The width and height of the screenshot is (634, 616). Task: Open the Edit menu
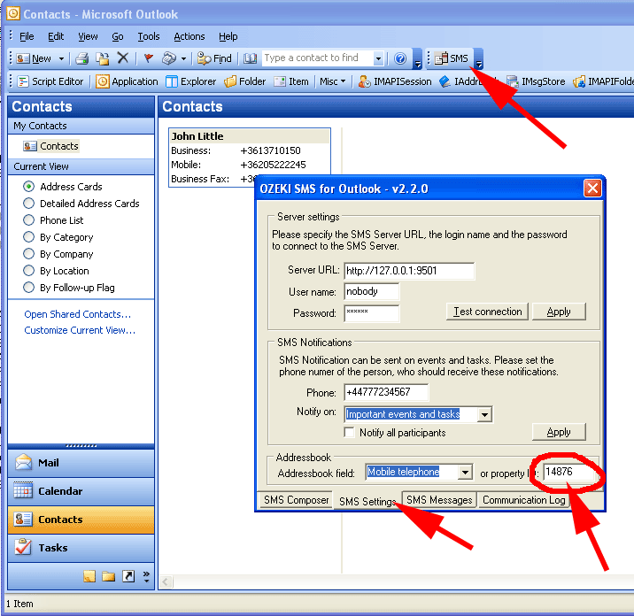pyautogui.click(x=56, y=37)
